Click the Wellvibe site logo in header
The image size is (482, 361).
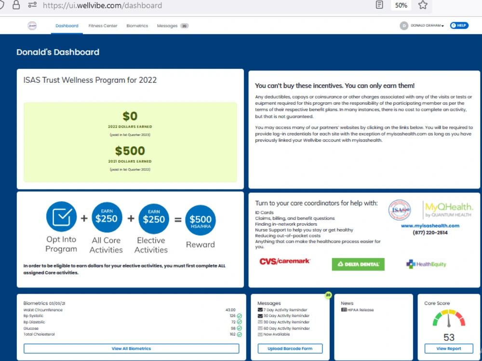(x=32, y=26)
